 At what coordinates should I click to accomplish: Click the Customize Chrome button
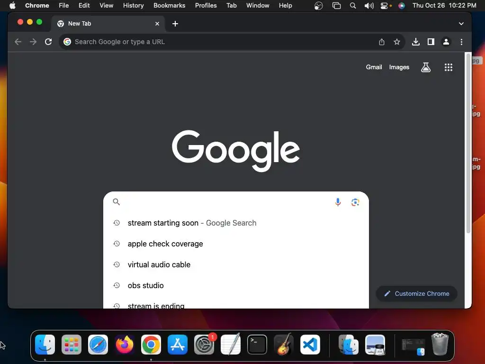(416, 294)
